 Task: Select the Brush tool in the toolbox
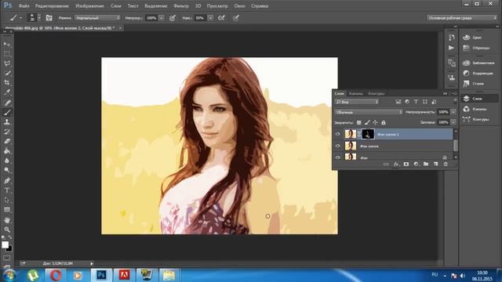tap(7, 112)
